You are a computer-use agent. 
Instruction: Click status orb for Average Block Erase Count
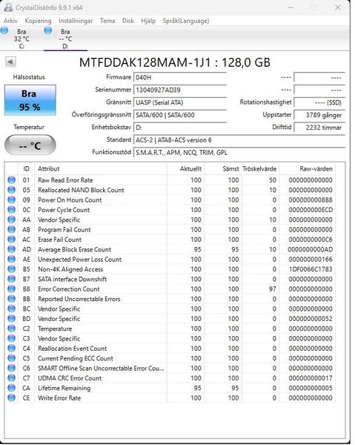(x=11, y=249)
